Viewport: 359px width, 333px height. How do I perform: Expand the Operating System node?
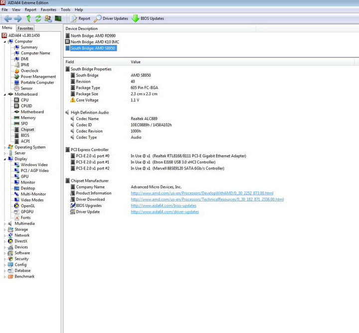(4, 148)
